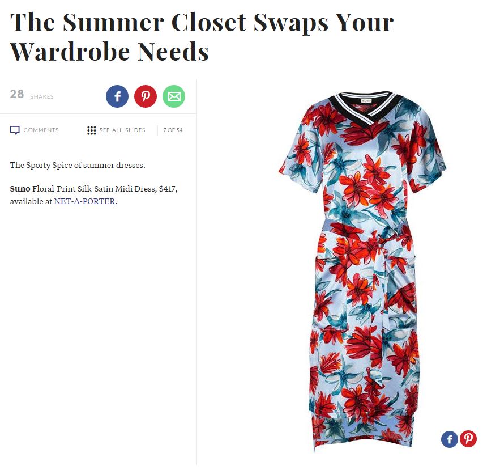
Task: Click the Summer Closet Swaps headline
Action: click(x=202, y=37)
